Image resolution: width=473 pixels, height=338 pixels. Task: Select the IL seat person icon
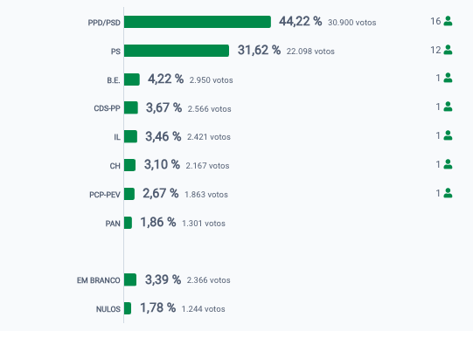pyautogui.click(x=448, y=135)
